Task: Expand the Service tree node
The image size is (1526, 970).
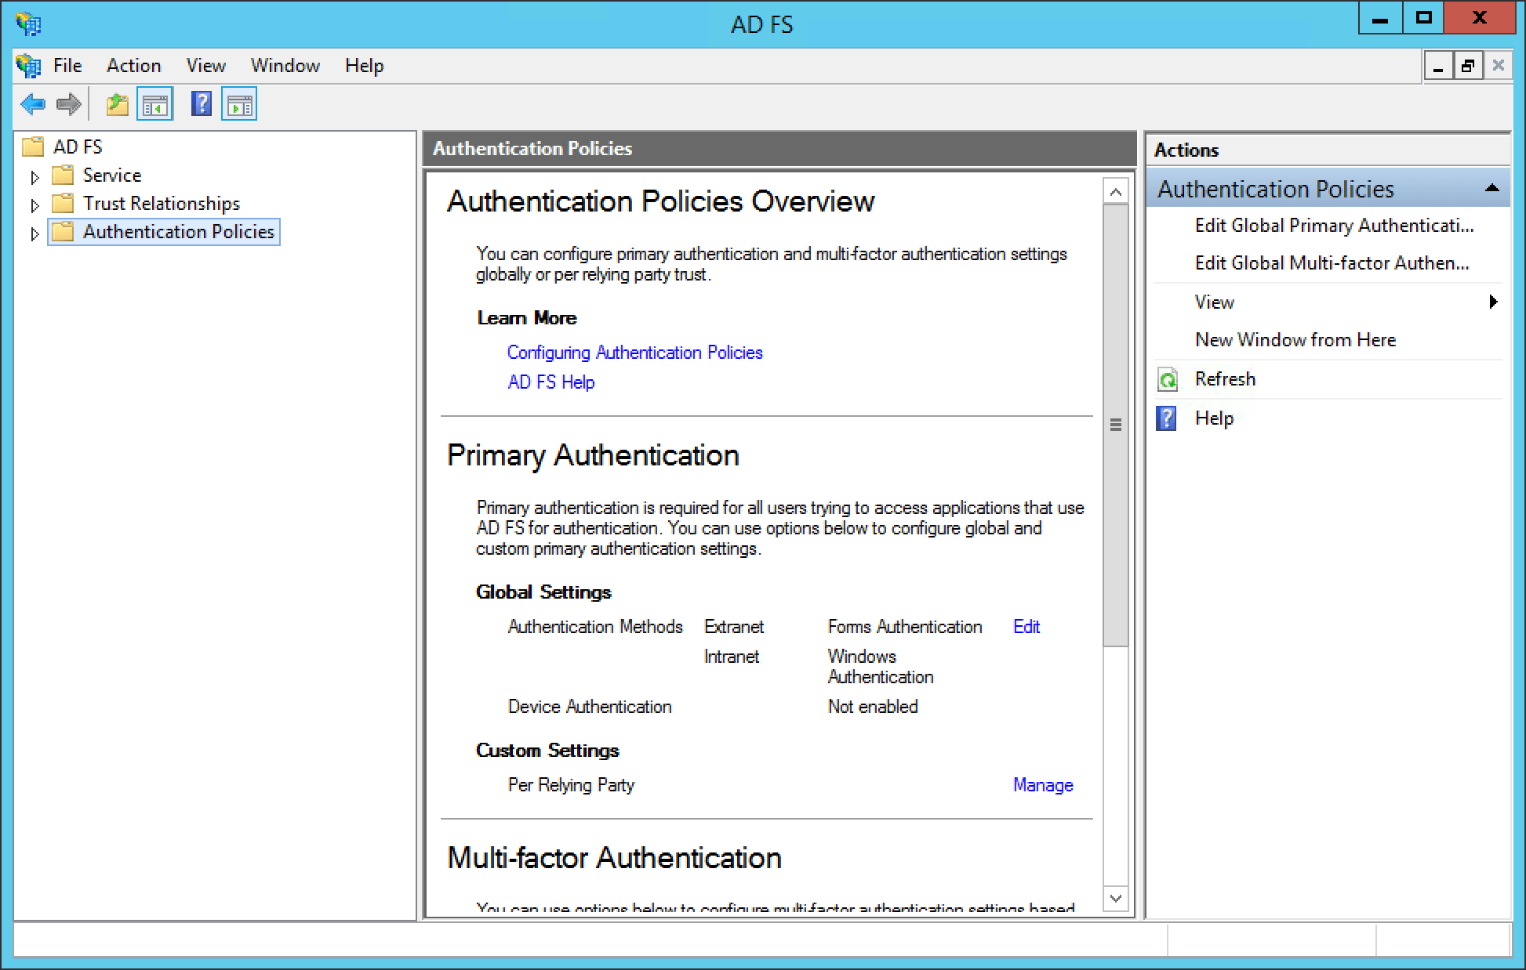Action: 35,177
